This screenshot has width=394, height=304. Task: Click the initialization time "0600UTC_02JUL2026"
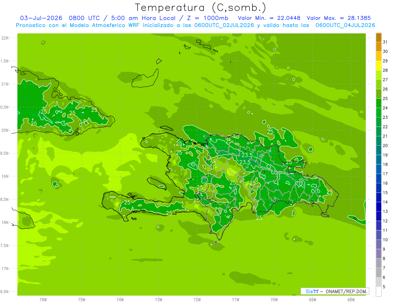click(x=224, y=25)
